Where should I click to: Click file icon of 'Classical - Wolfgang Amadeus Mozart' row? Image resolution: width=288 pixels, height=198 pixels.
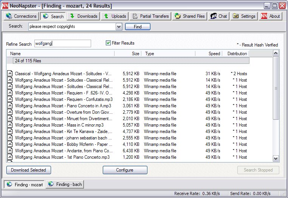point(10,73)
